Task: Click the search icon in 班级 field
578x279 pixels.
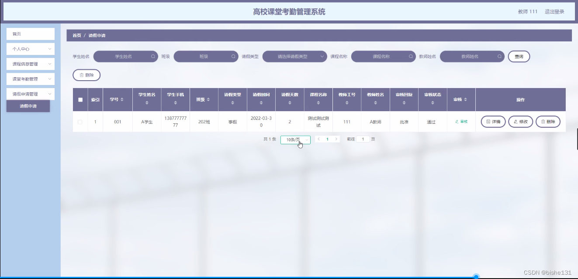Action: (x=233, y=56)
